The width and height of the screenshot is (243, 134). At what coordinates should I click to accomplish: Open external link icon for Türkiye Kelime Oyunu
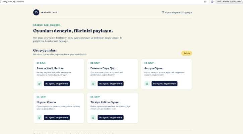[93, 118]
